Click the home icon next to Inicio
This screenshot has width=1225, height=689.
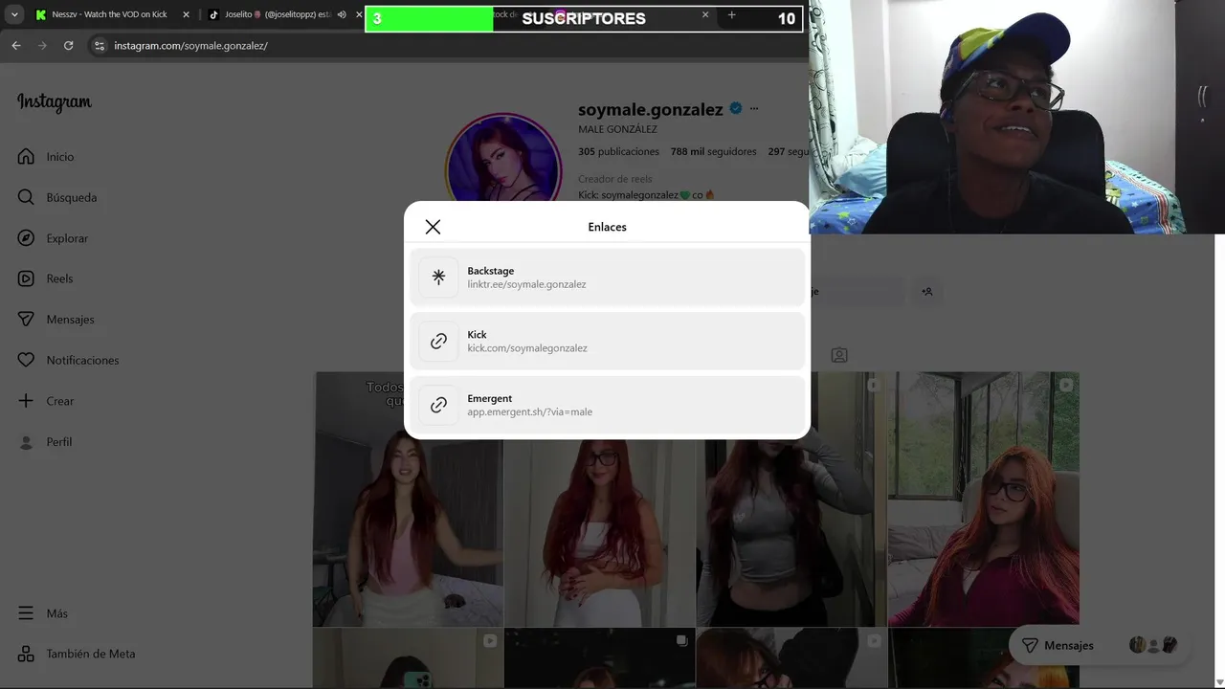pos(26,157)
